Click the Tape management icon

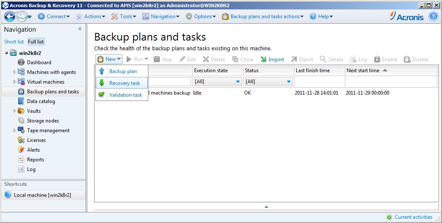click(x=21, y=130)
